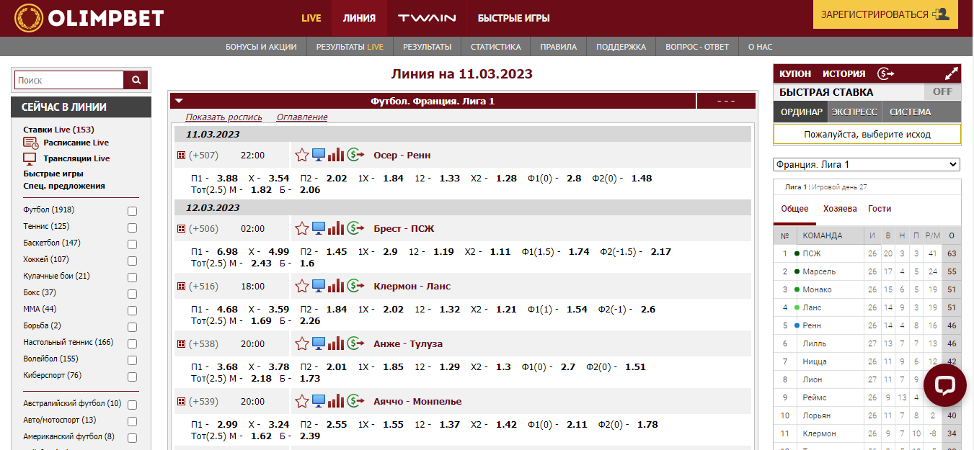Click the Поиск search field
This screenshot has height=450, width=974.
click(x=69, y=81)
